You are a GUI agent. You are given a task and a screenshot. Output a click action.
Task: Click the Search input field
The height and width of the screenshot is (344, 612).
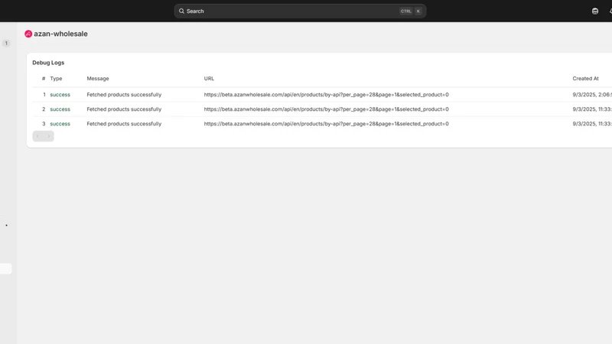tap(300, 11)
